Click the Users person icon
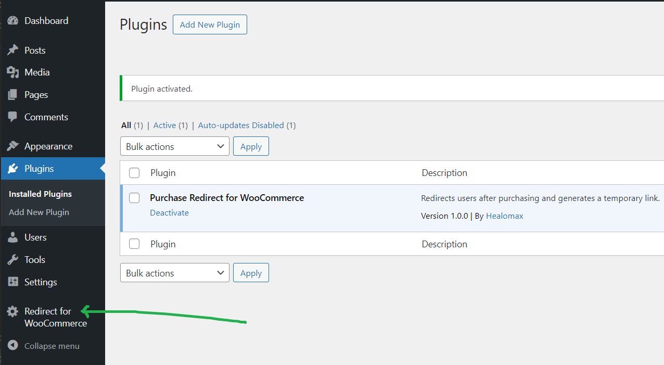 point(12,237)
